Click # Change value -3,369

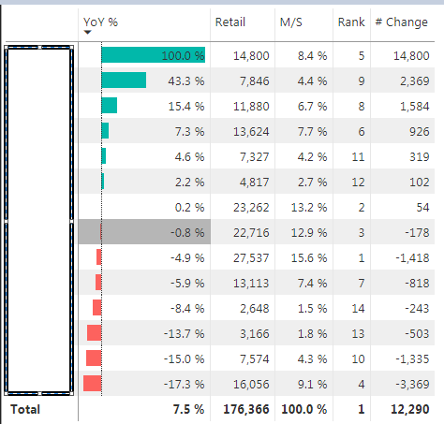(412, 385)
